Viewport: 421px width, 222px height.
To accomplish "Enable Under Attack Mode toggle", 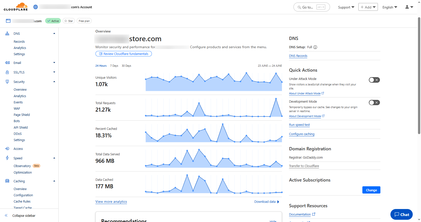I will pos(374,80).
